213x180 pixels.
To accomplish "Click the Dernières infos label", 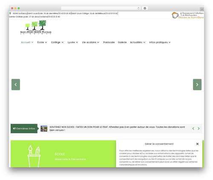I will click(26, 129).
